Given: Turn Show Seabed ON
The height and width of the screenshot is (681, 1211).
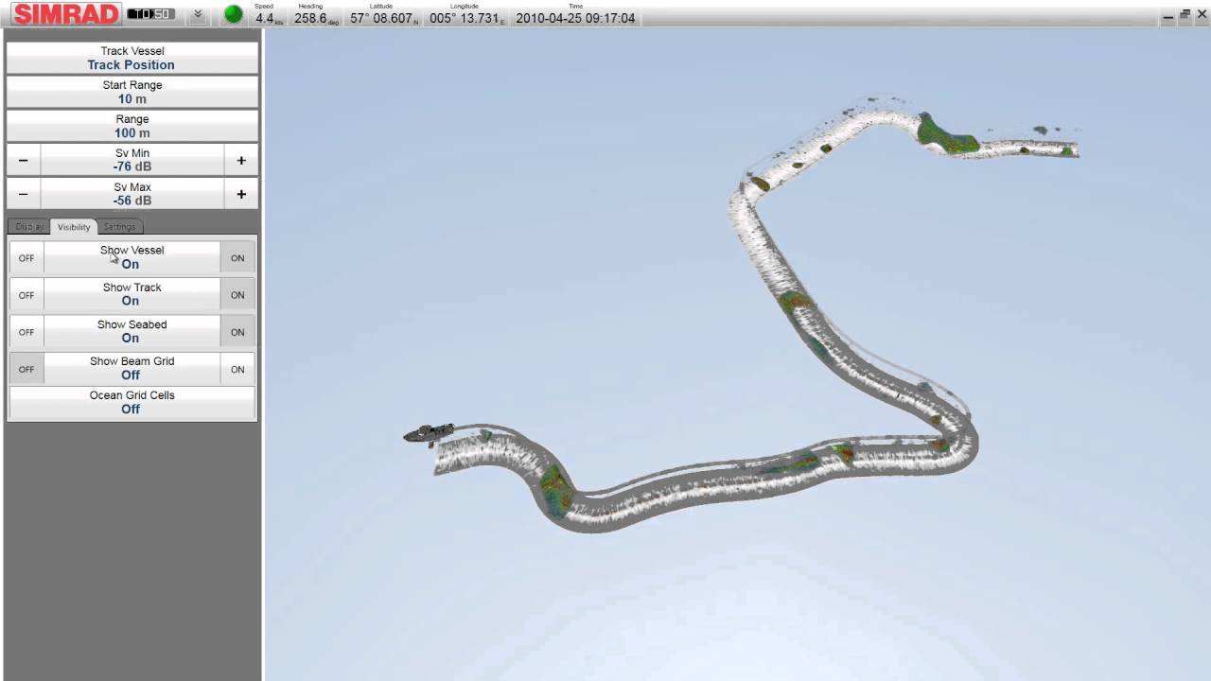Looking at the screenshot, I should [237, 331].
